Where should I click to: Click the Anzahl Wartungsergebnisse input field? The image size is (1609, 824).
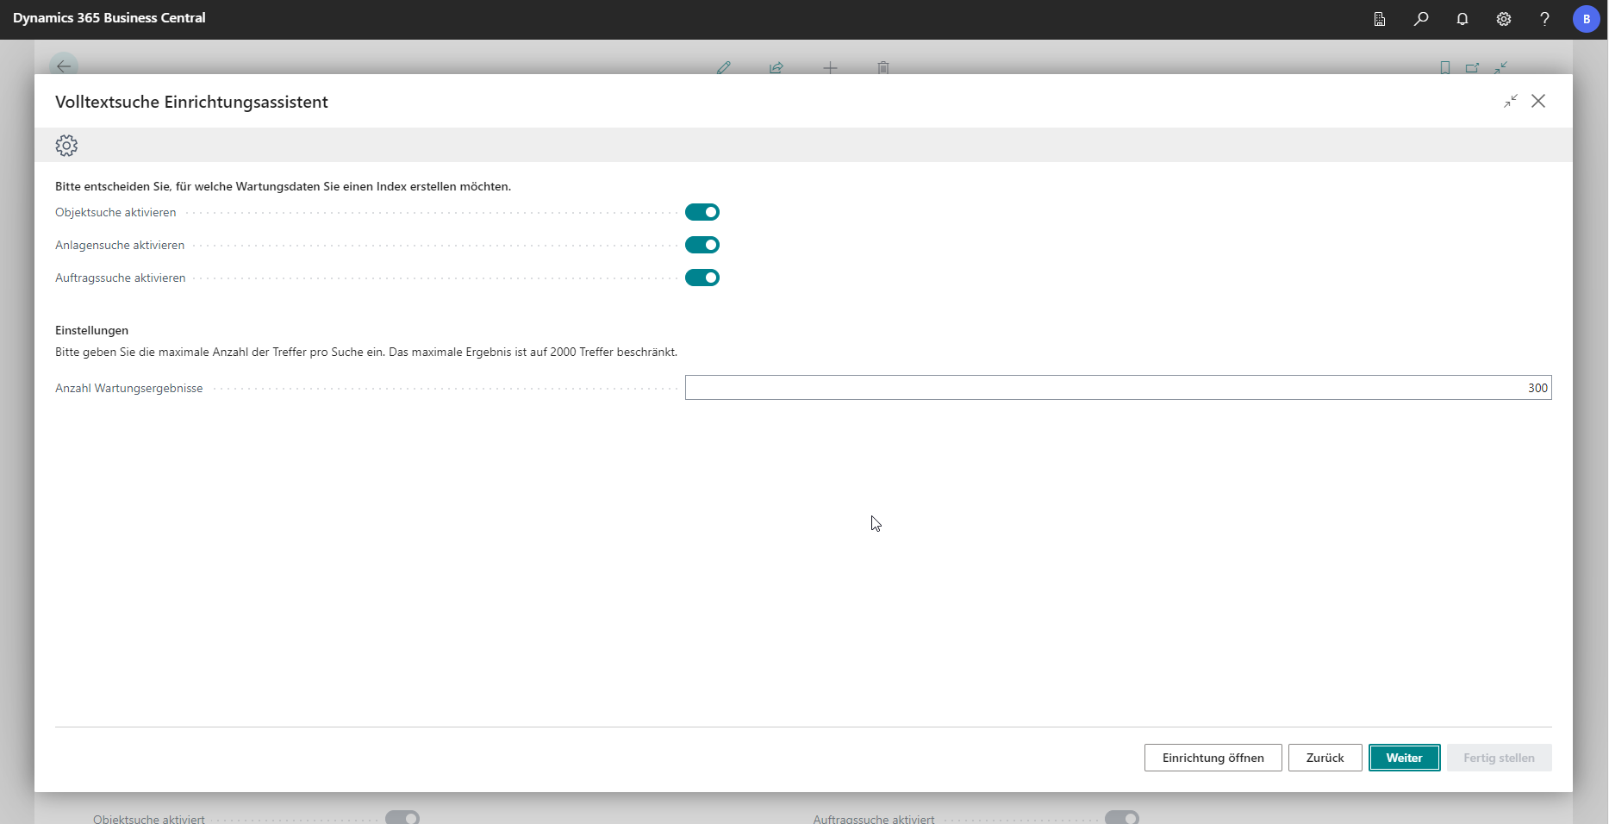[1118, 388]
